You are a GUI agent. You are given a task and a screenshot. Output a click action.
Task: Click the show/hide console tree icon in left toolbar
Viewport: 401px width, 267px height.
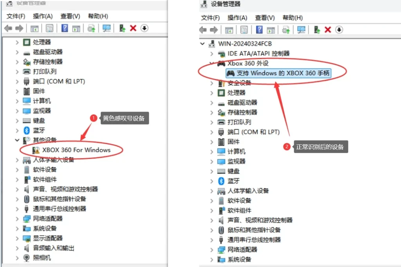(34, 28)
